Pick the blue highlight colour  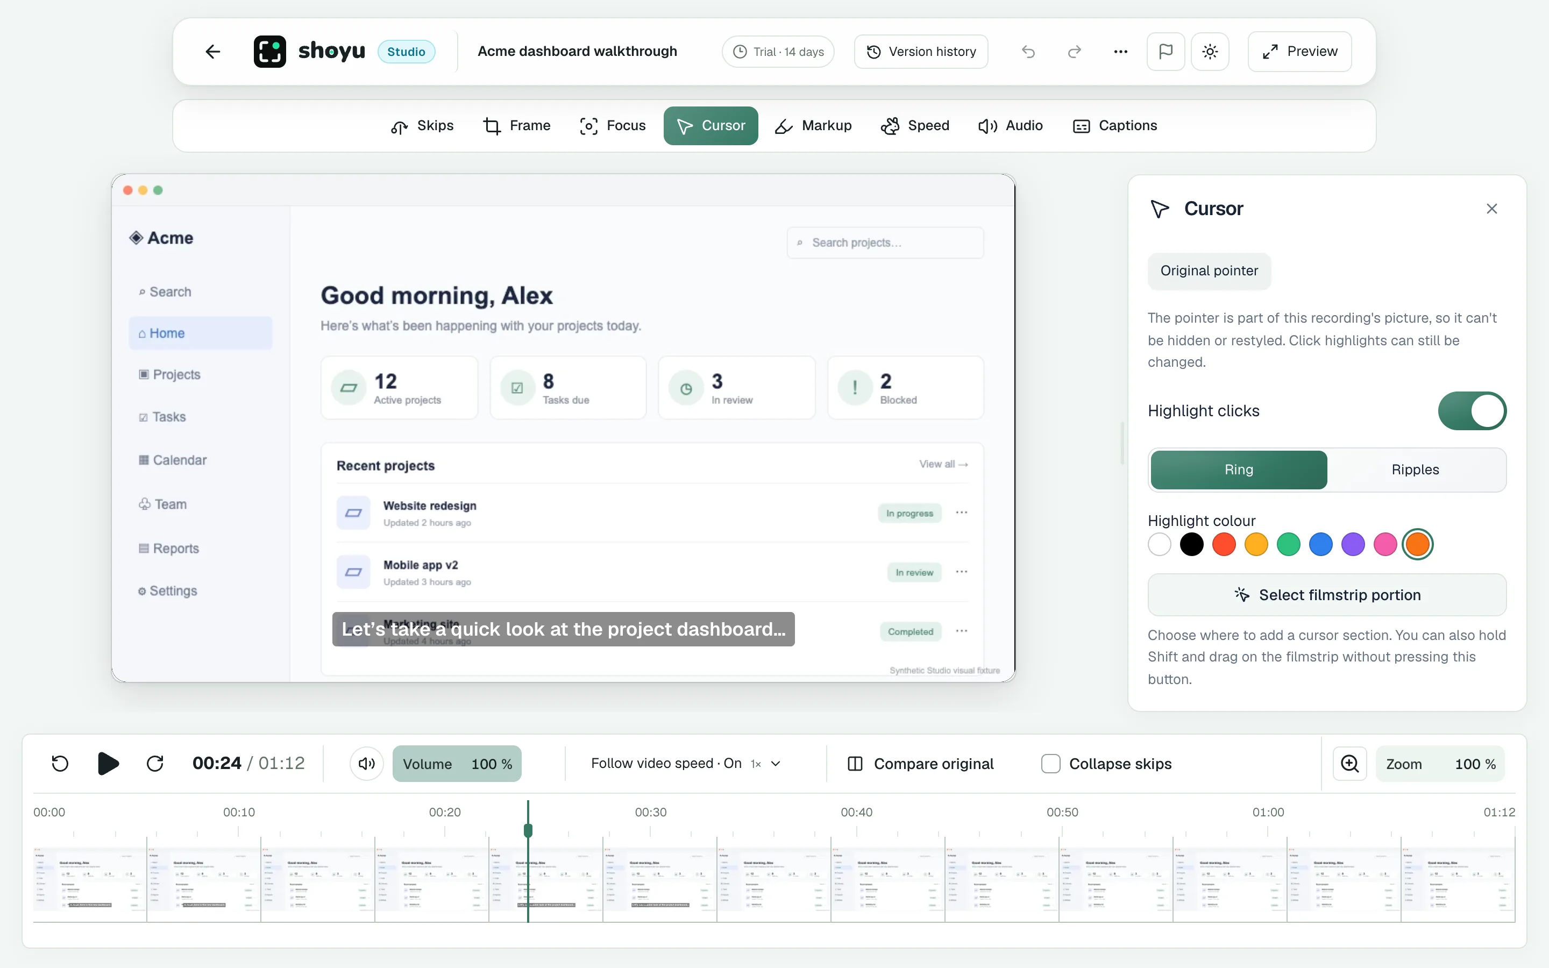(1320, 545)
